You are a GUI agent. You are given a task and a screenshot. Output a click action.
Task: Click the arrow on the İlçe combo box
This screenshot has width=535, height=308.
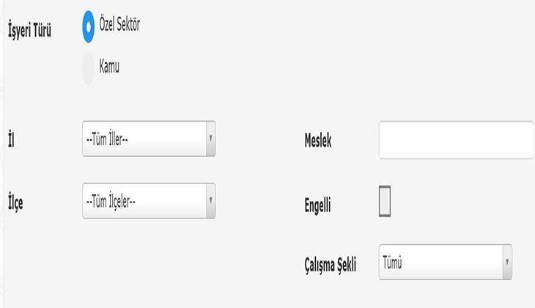point(210,199)
